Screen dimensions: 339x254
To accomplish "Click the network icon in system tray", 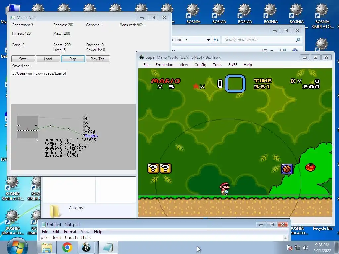I will click(298, 248).
